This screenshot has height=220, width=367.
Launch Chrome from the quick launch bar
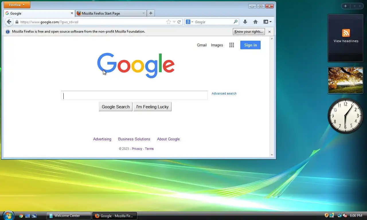point(21,216)
